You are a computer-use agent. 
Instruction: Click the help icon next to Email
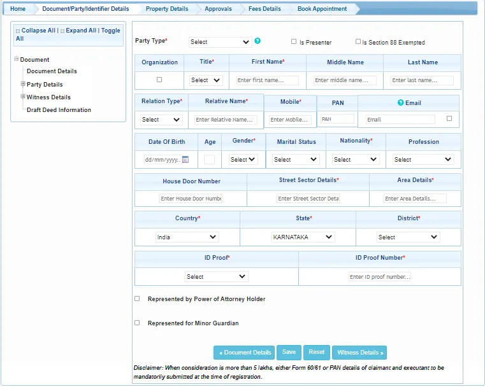pyautogui.click(x=400, y=102)
